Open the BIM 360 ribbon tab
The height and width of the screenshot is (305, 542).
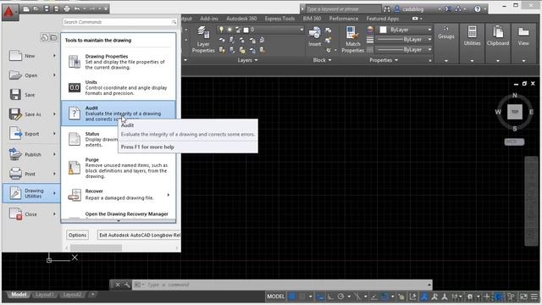(x=312, y=19)
